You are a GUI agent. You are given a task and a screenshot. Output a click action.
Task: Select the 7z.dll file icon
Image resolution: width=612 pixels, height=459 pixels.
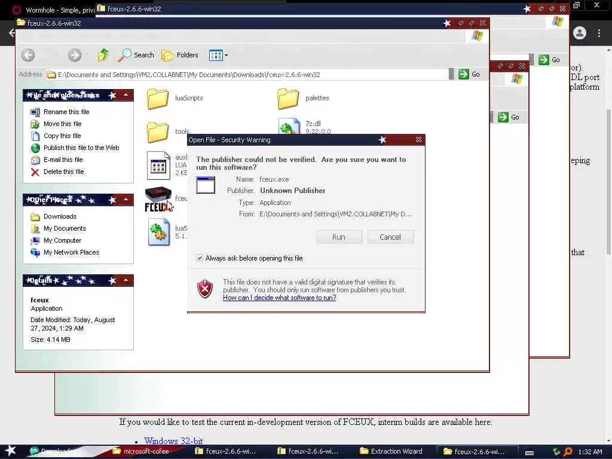[x=289, y=126]
